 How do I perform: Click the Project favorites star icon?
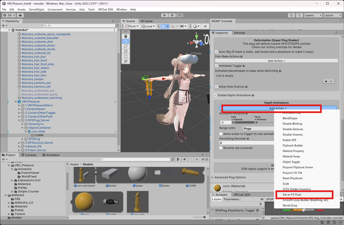pos(197,160)
